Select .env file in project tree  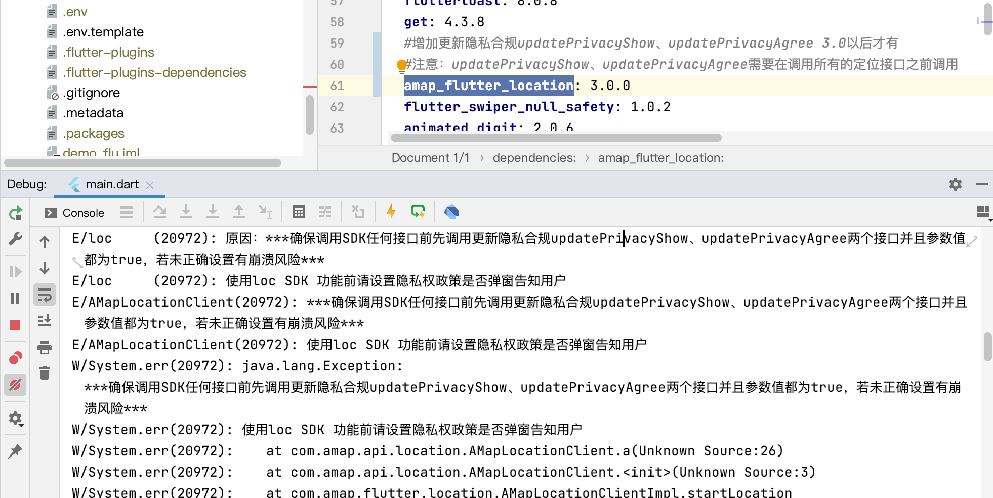pyautogui.click(x=75, y=12)
